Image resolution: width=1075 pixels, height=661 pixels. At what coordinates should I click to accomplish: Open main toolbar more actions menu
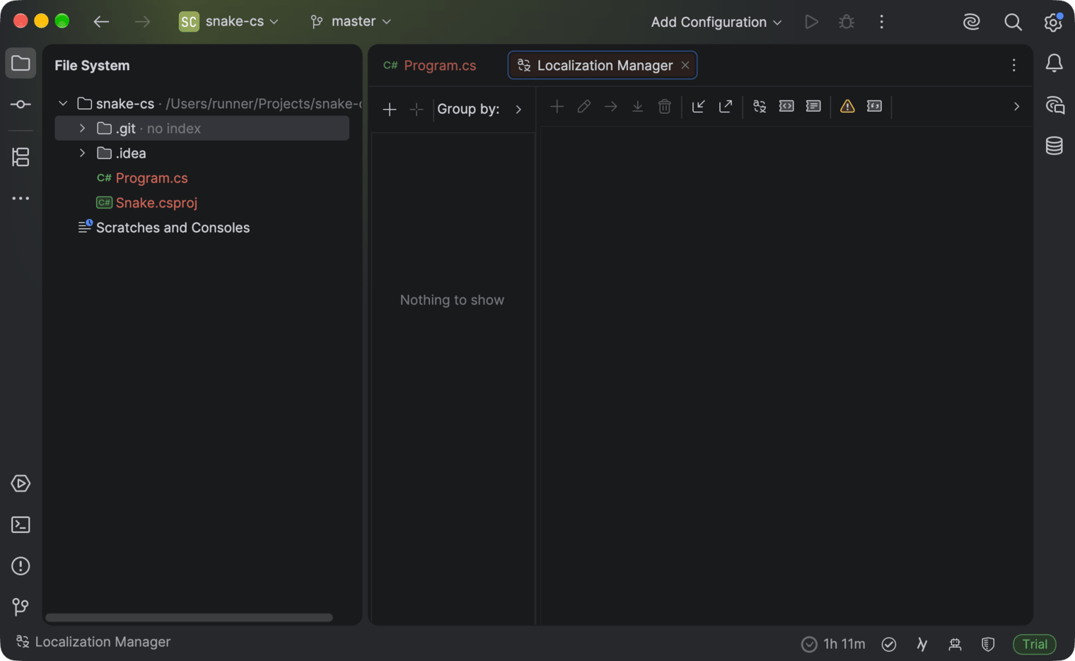point(881,22)
